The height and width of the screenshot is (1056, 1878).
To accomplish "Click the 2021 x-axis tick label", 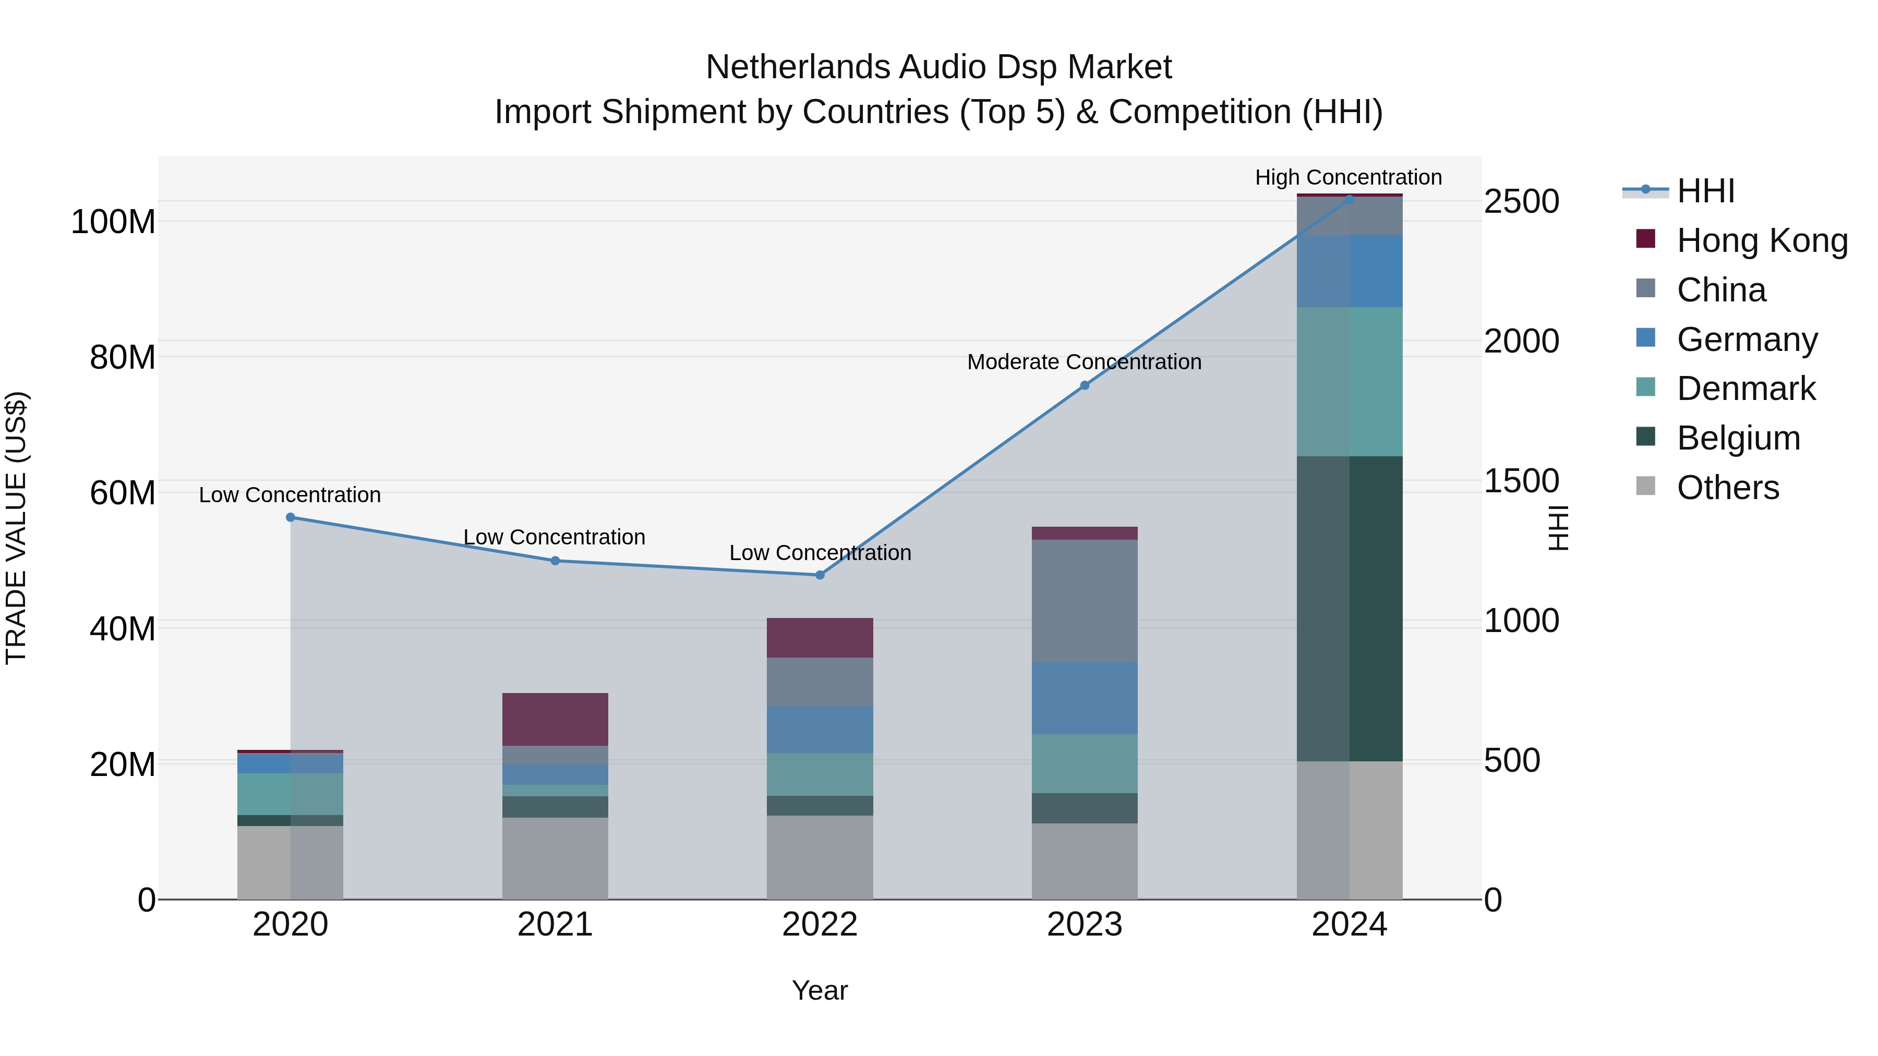I will (x=555, y=925).
